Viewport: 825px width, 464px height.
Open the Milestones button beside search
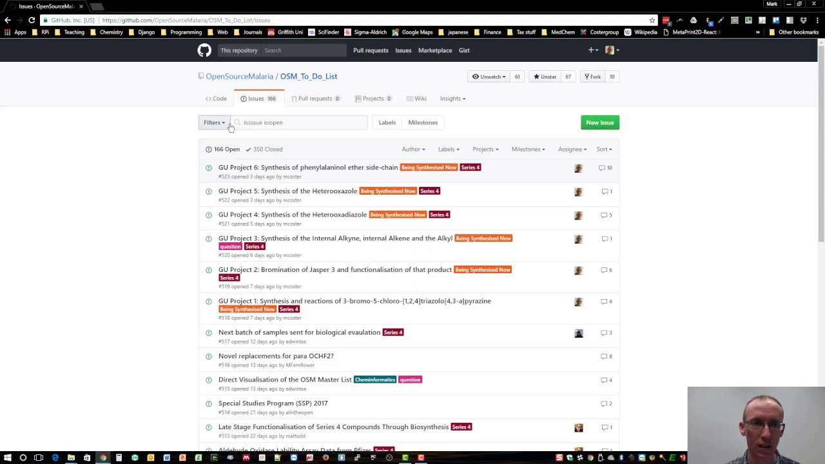pyautogui.click(x=423, y=122)
